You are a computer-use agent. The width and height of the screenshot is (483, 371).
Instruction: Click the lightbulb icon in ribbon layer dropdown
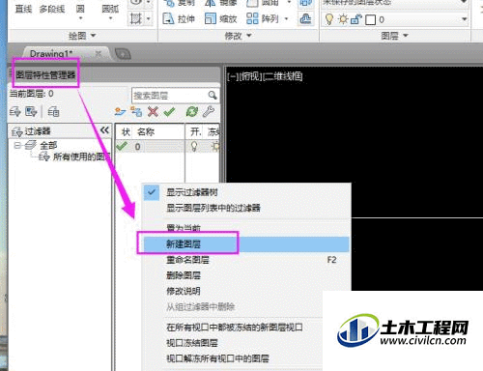[329, 19]
